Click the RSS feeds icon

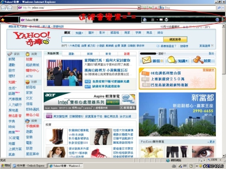[x=153, y=20]
